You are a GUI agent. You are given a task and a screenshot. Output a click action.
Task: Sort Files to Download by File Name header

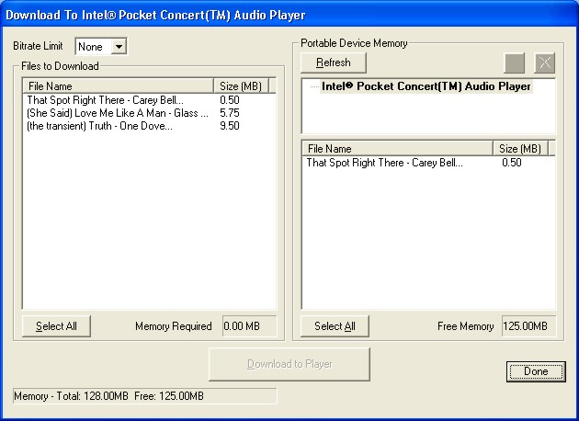(119, 86)
